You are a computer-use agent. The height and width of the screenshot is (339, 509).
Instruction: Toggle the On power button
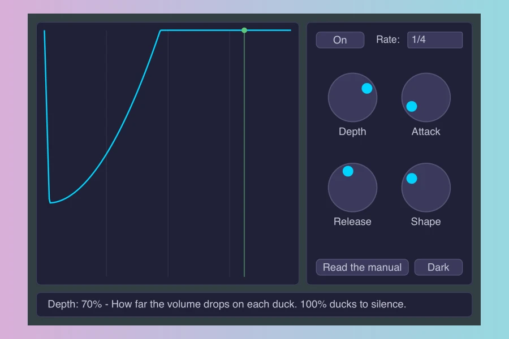click(x=340, y=40)
